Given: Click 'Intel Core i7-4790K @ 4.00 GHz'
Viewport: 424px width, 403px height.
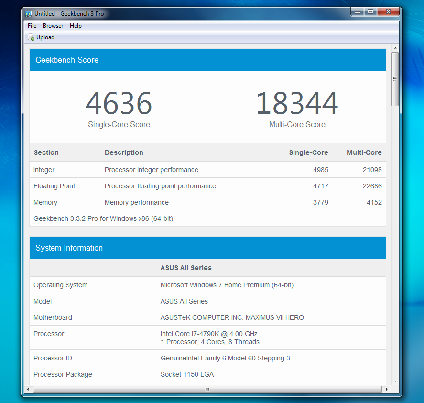Looking at the screenshot, I should 209,334.
